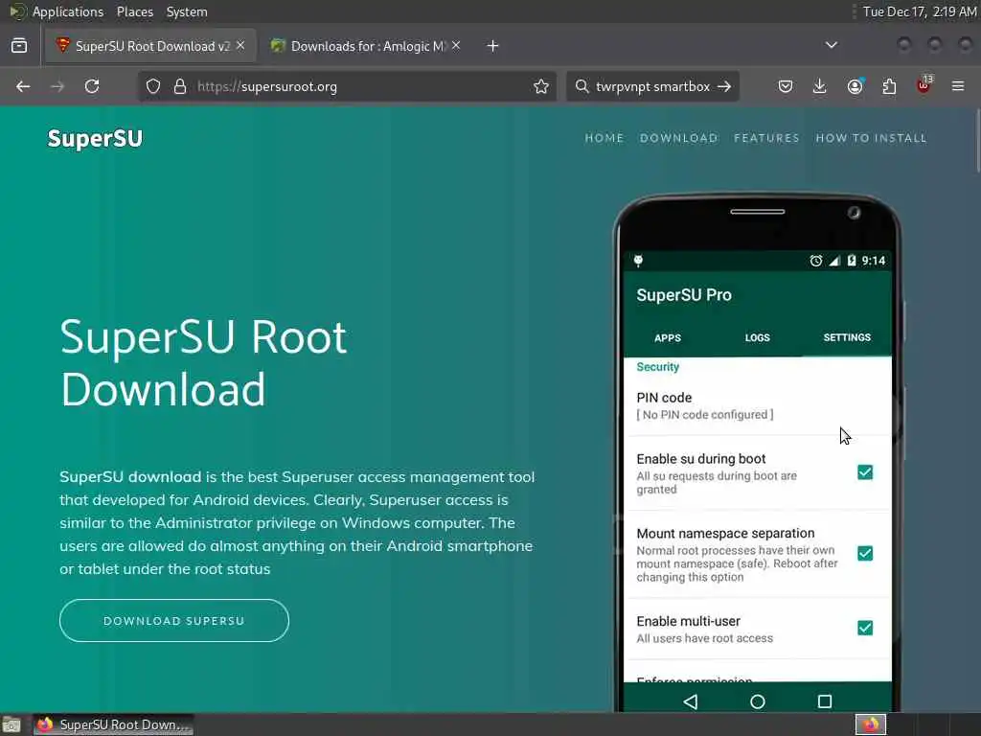The width and height of the screenshot is (981, 736).
Task: Click the SuperSU Root Download heading
Action: 203,363
